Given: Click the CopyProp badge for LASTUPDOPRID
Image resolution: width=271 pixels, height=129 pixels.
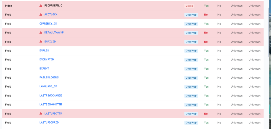Looking at the screenshot, I should [x=191, y=123].
